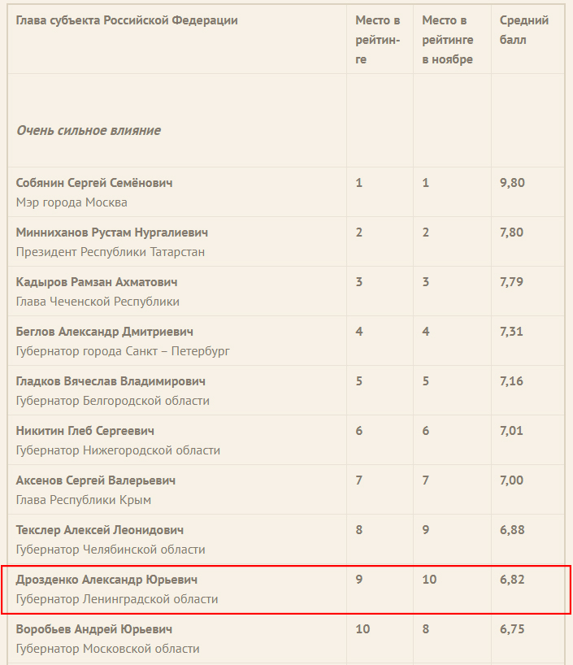This screenshot has width=573, height=665.
Task: Click on Беглов Александр Дмитриевич
Action: point(104,332)
